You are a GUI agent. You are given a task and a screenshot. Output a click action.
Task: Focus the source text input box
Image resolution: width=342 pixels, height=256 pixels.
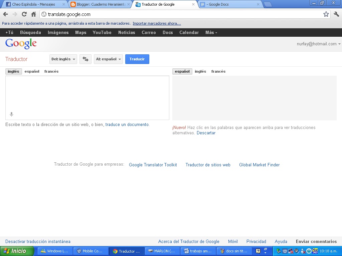tap(87, 98)
